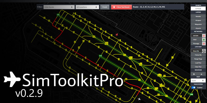This screenshot has height=103, width=207.
Task: Click the Clear Taxi Route button
Action: point(121,7)
